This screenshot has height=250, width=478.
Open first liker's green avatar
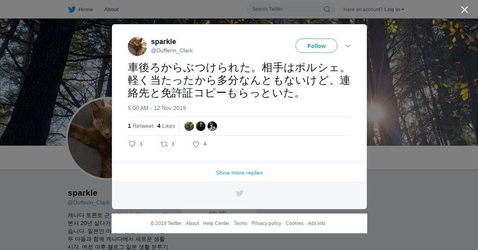tap(189, 126)
